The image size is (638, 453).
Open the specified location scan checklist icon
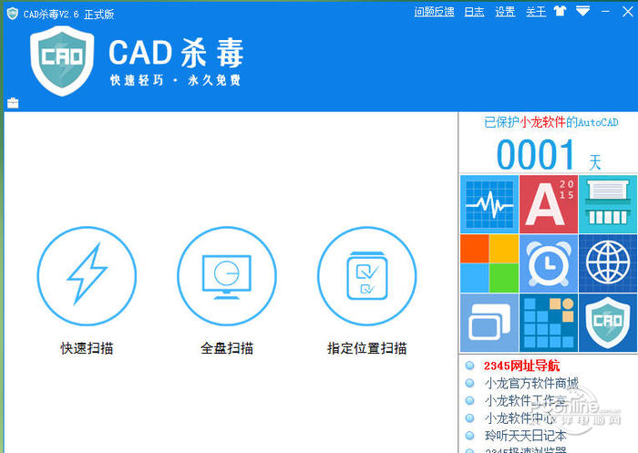pyautogui.click(x=367, y=276)
